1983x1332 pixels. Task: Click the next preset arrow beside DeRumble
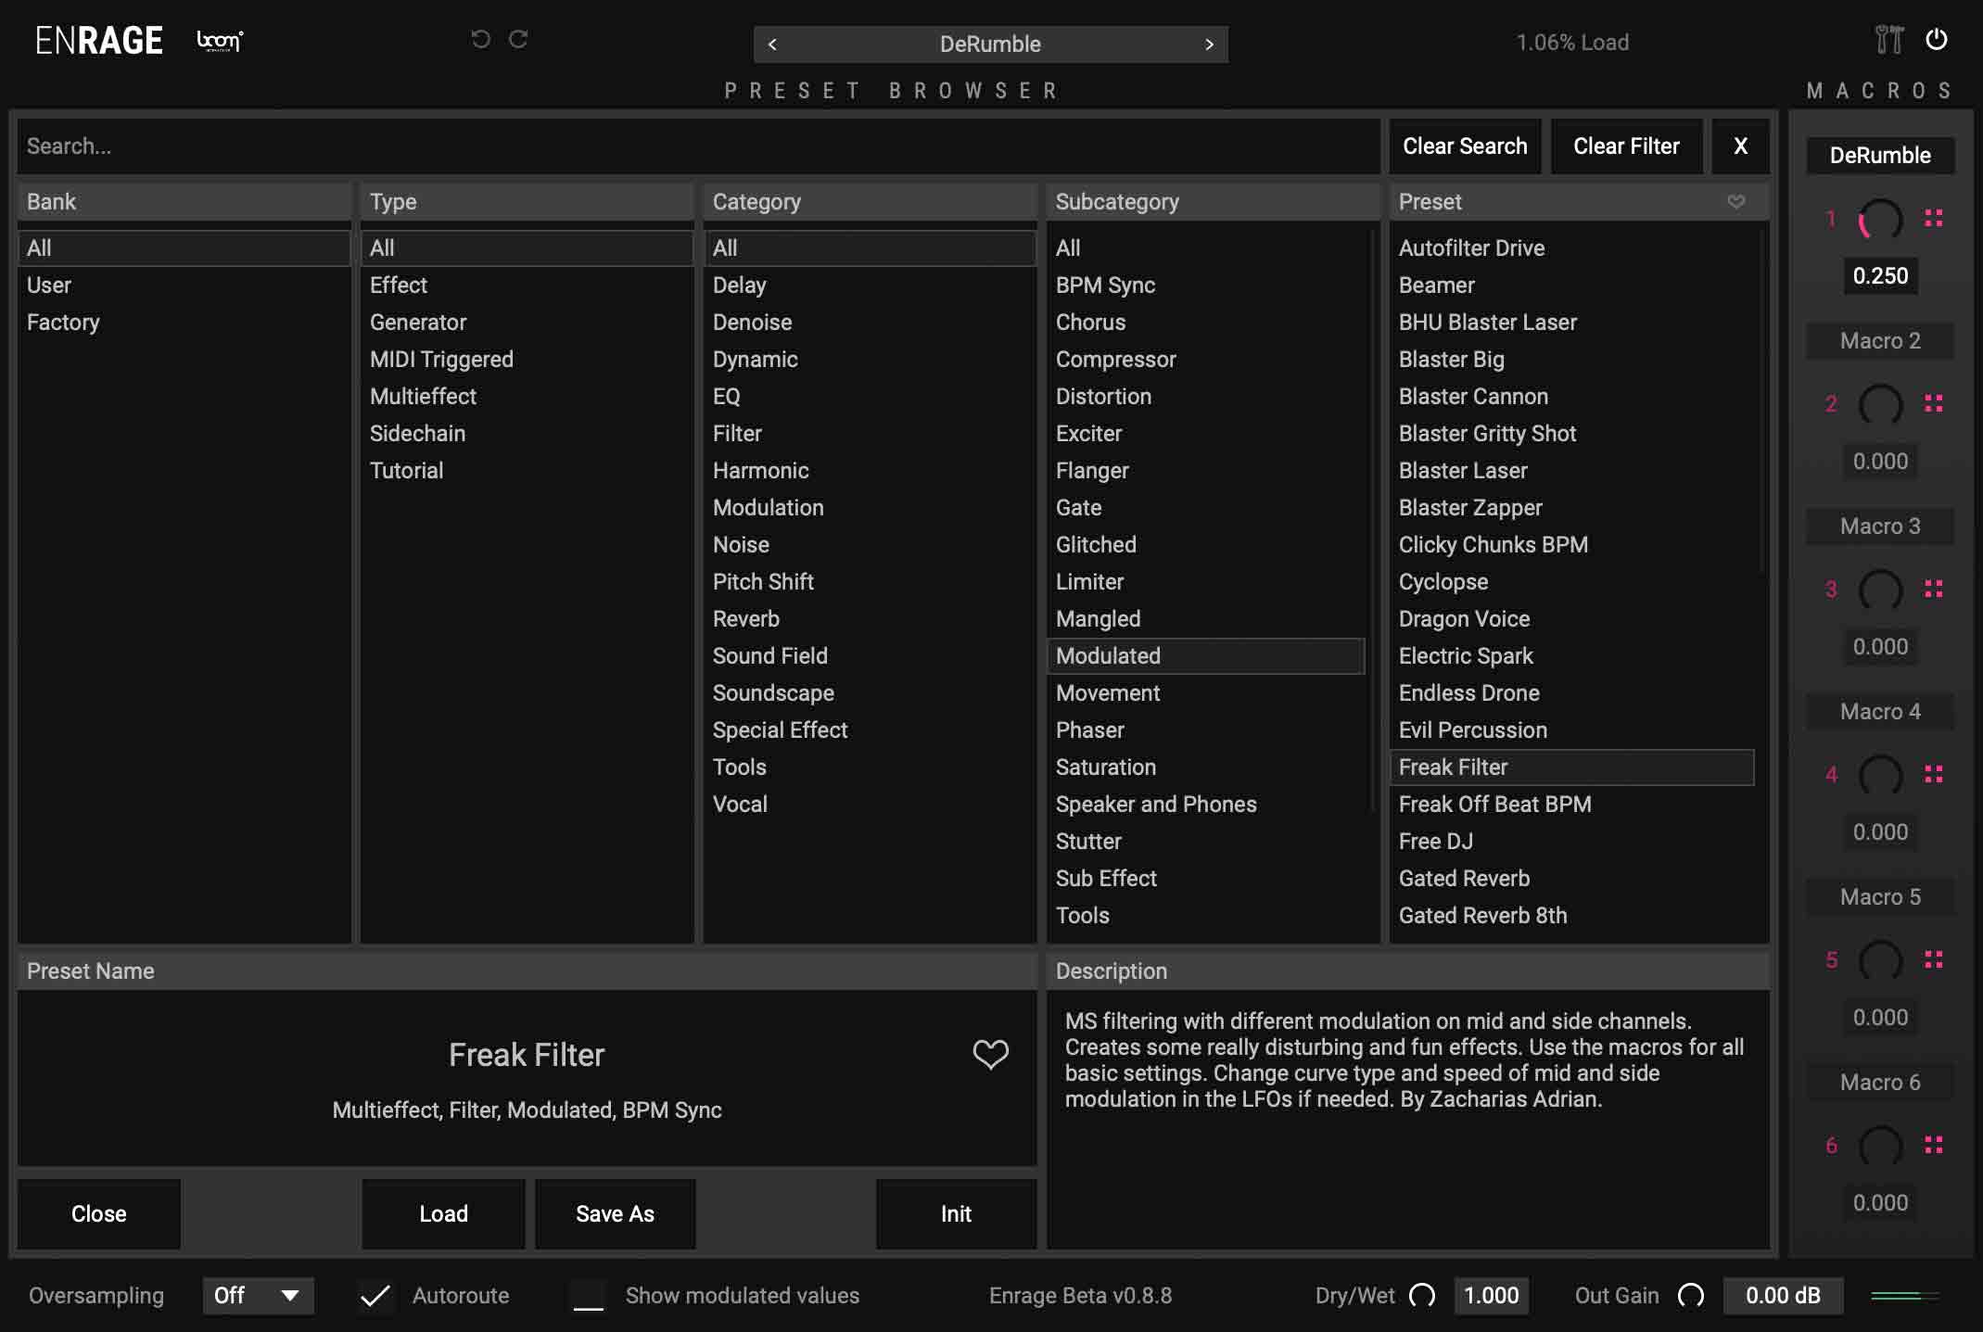(x=1210, y=44)
